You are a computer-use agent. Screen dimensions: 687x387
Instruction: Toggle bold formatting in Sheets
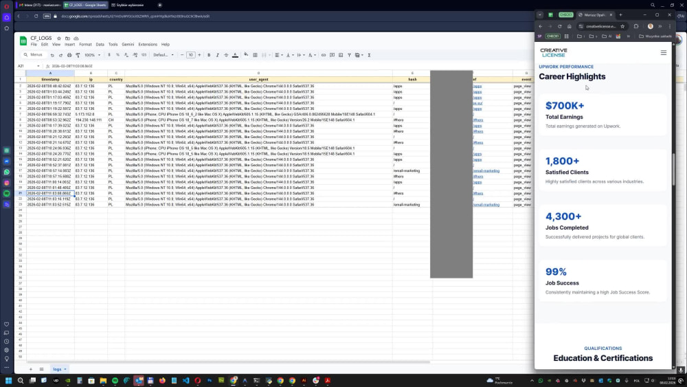209,55
